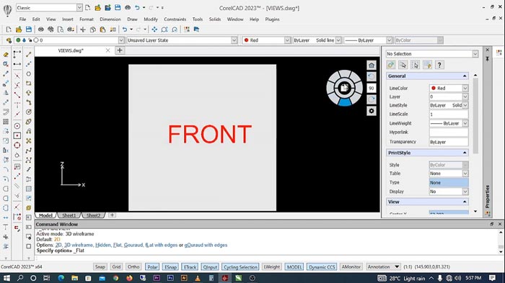
Task: Open the Classic workspace dropdown
Action: (x=79, y=7)
